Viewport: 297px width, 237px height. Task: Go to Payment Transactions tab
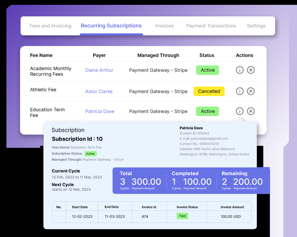point(211,26)
